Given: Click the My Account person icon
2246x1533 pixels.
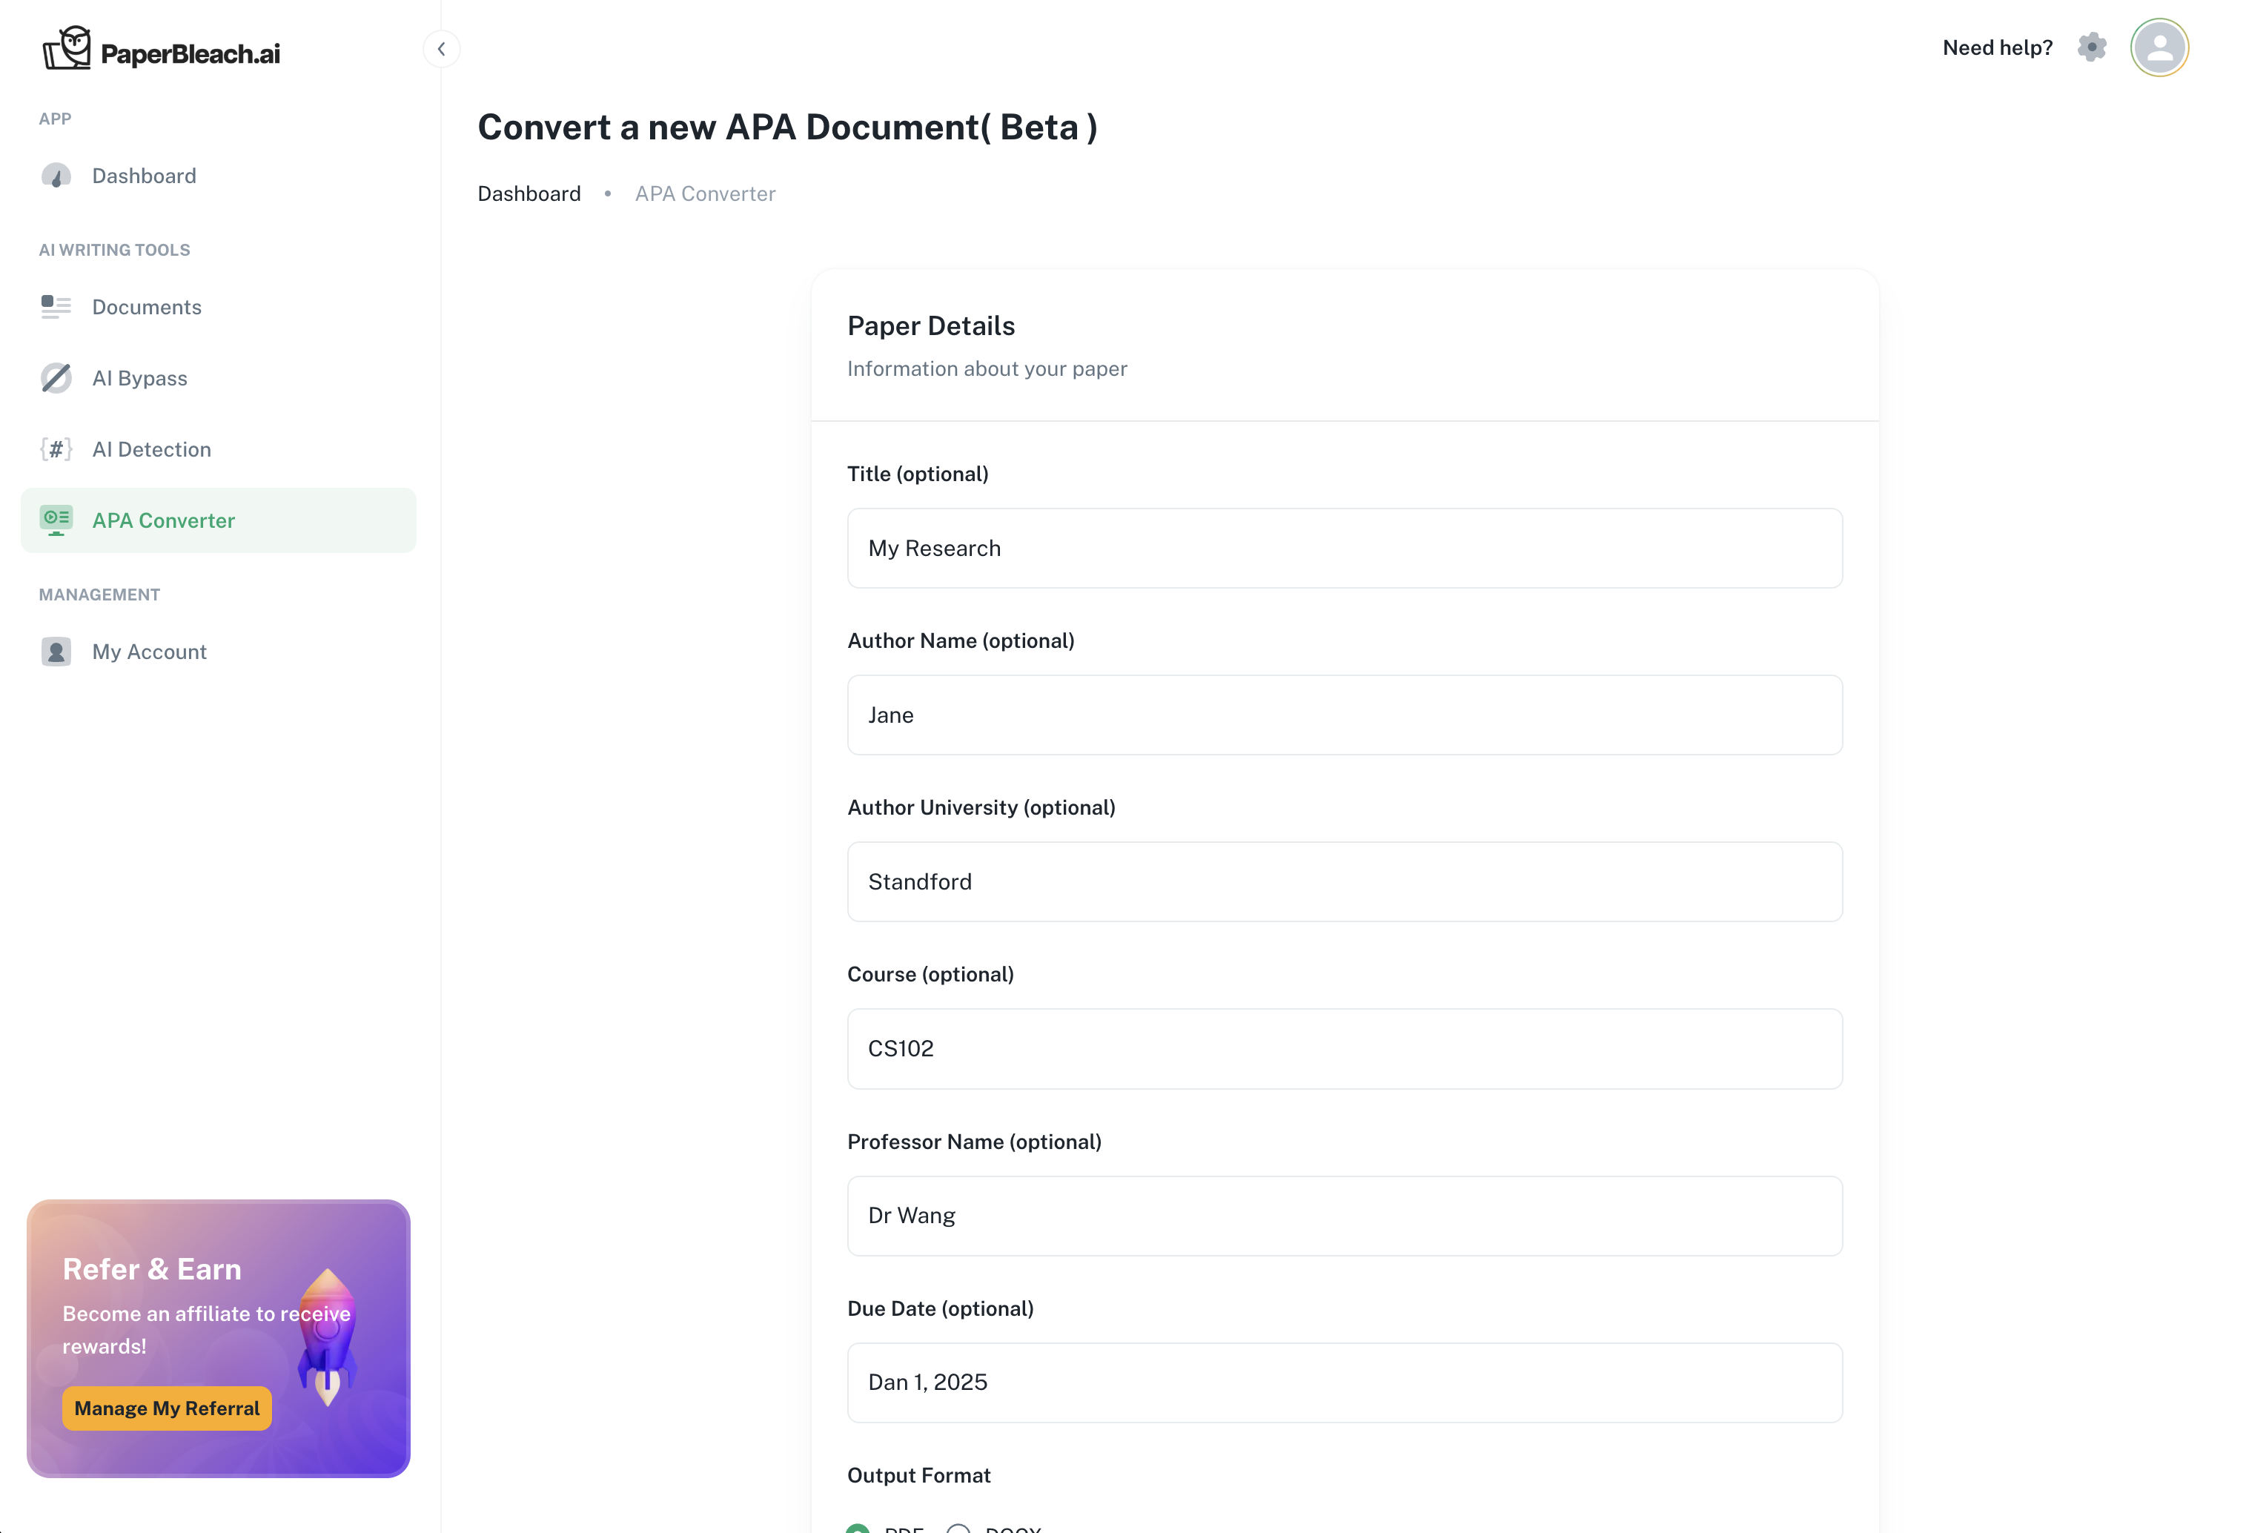Looking at the screenshot, I should click(x=55, y=652).
